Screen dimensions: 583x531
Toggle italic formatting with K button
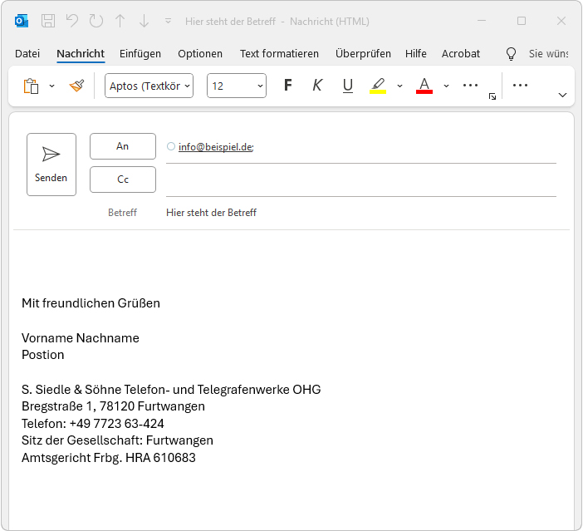click(x=317, y=86)
